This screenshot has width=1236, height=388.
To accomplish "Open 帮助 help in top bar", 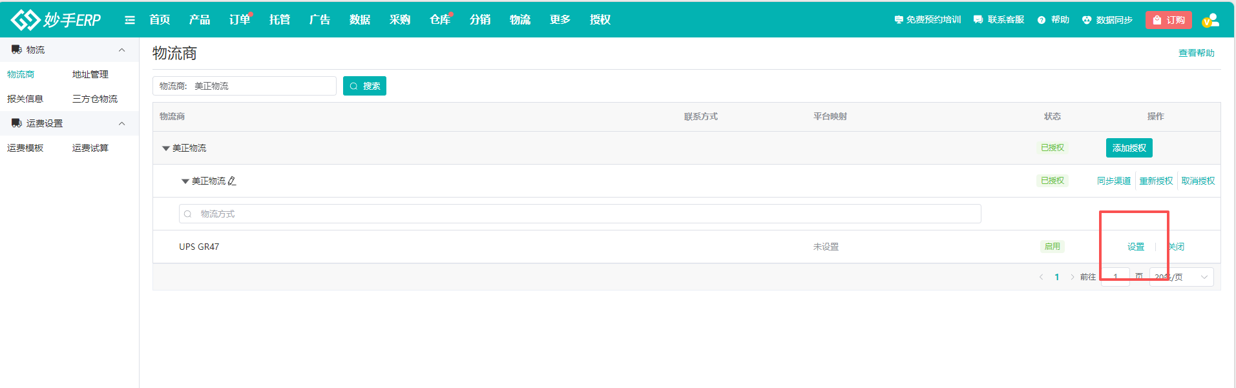I will point(1053,20).
